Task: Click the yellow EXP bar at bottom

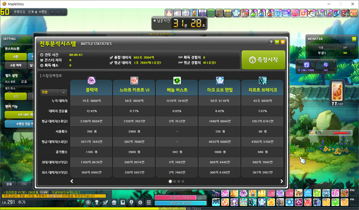Action: tap(179, 209)
